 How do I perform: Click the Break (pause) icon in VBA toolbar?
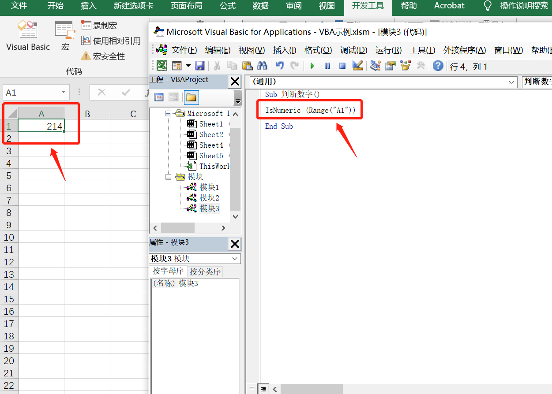pyautogui.click(x=327, y=66)
